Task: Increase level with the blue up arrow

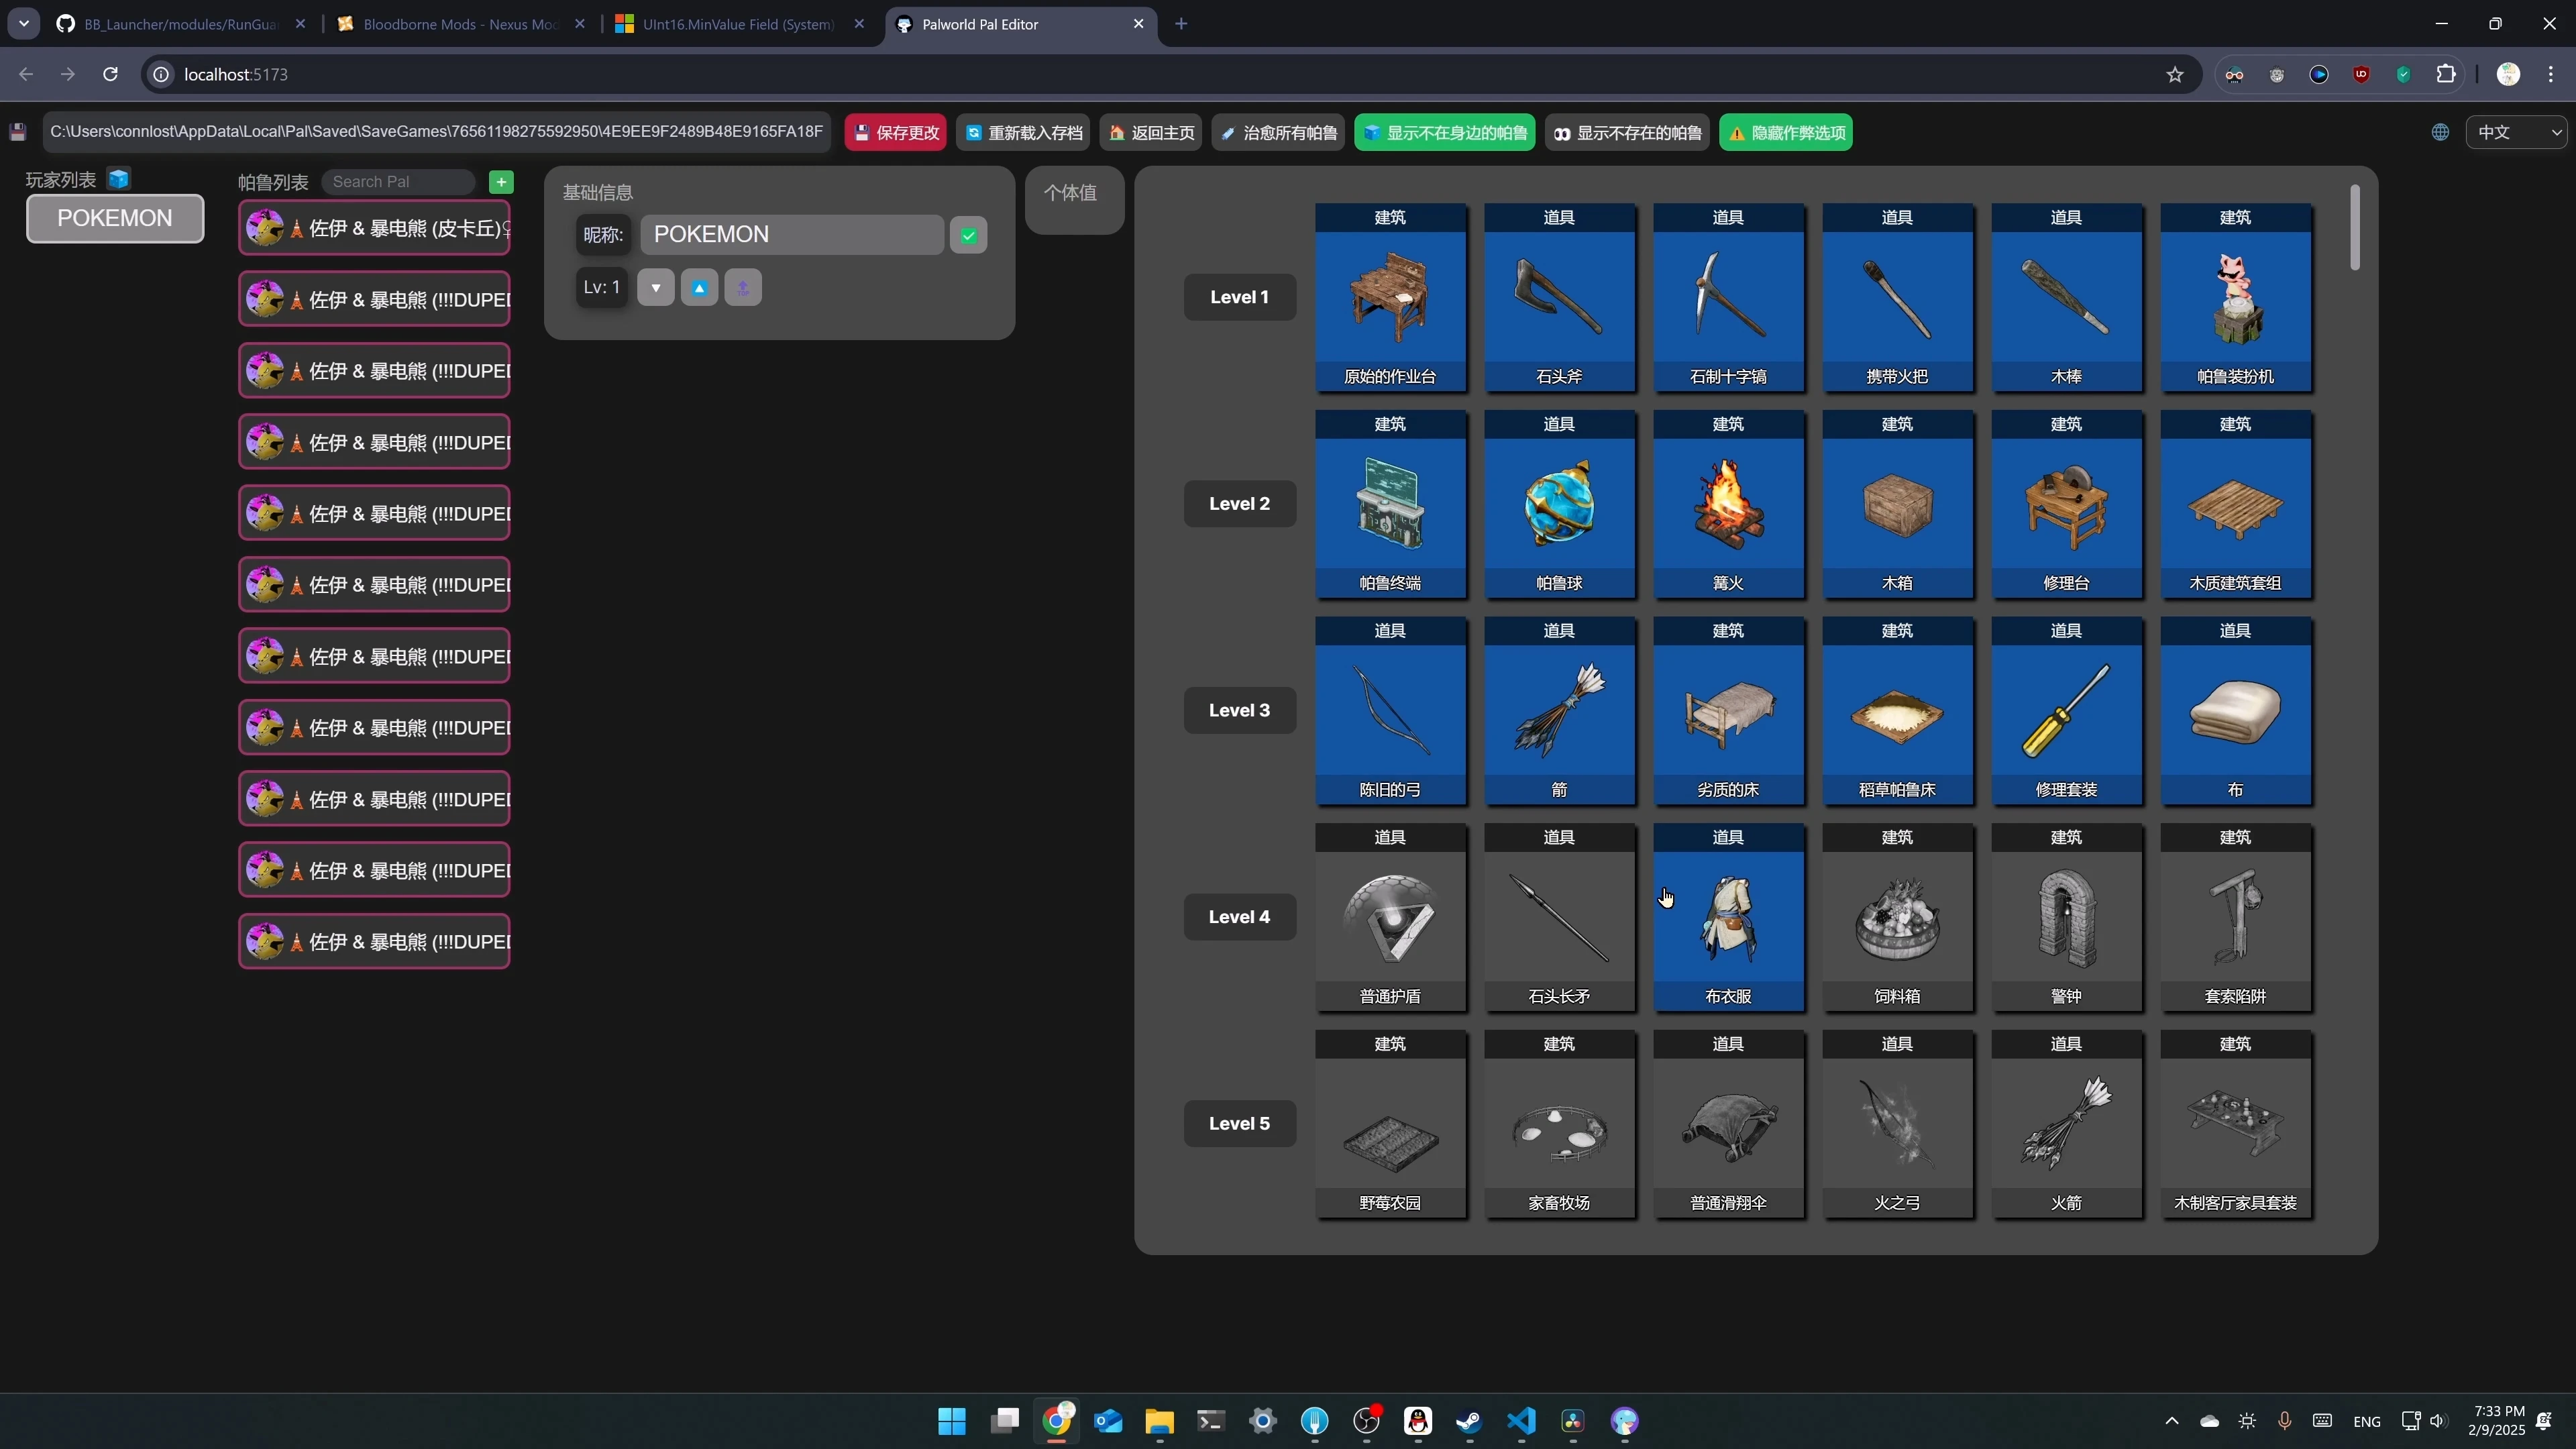Action: pos(699,288)
